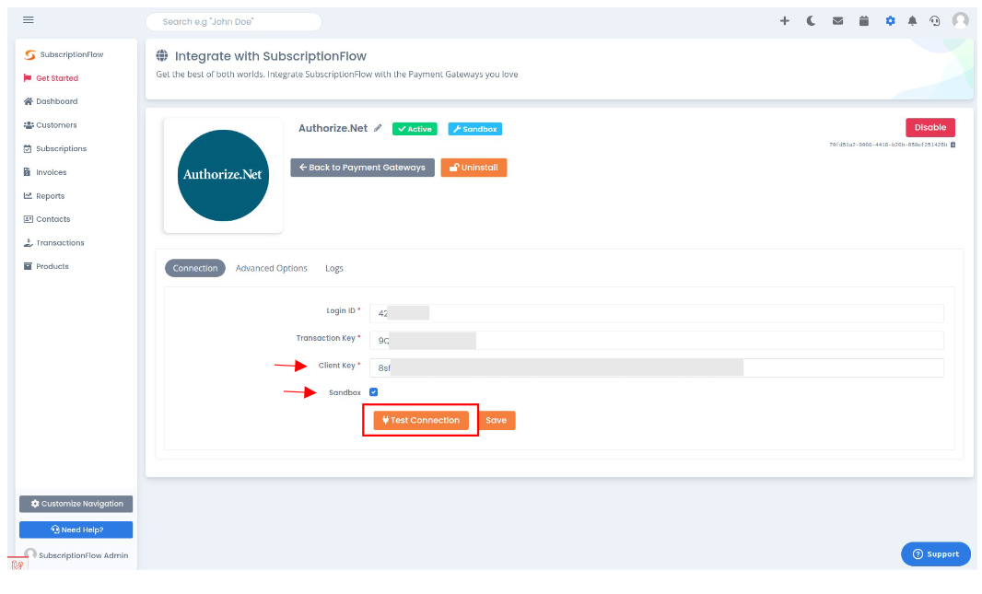Open Subscriptions section
This screenshot has width=982, height=594.
click(x=55, y=149)
